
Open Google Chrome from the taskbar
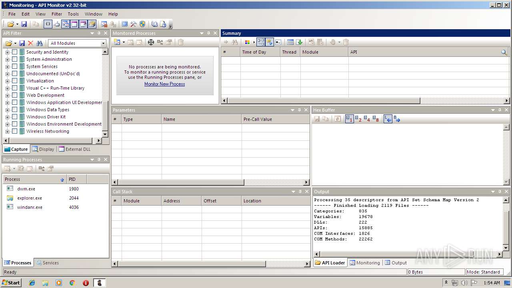point(72,283)
